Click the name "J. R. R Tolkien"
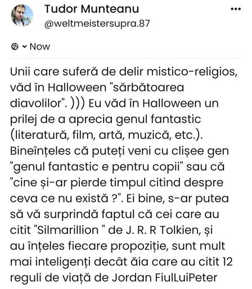The image size is (252, 289). (x=163, y=230)
